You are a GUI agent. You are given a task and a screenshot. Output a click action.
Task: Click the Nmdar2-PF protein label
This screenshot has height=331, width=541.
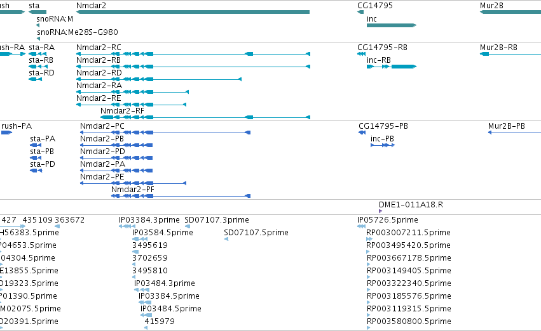(132, 190)
